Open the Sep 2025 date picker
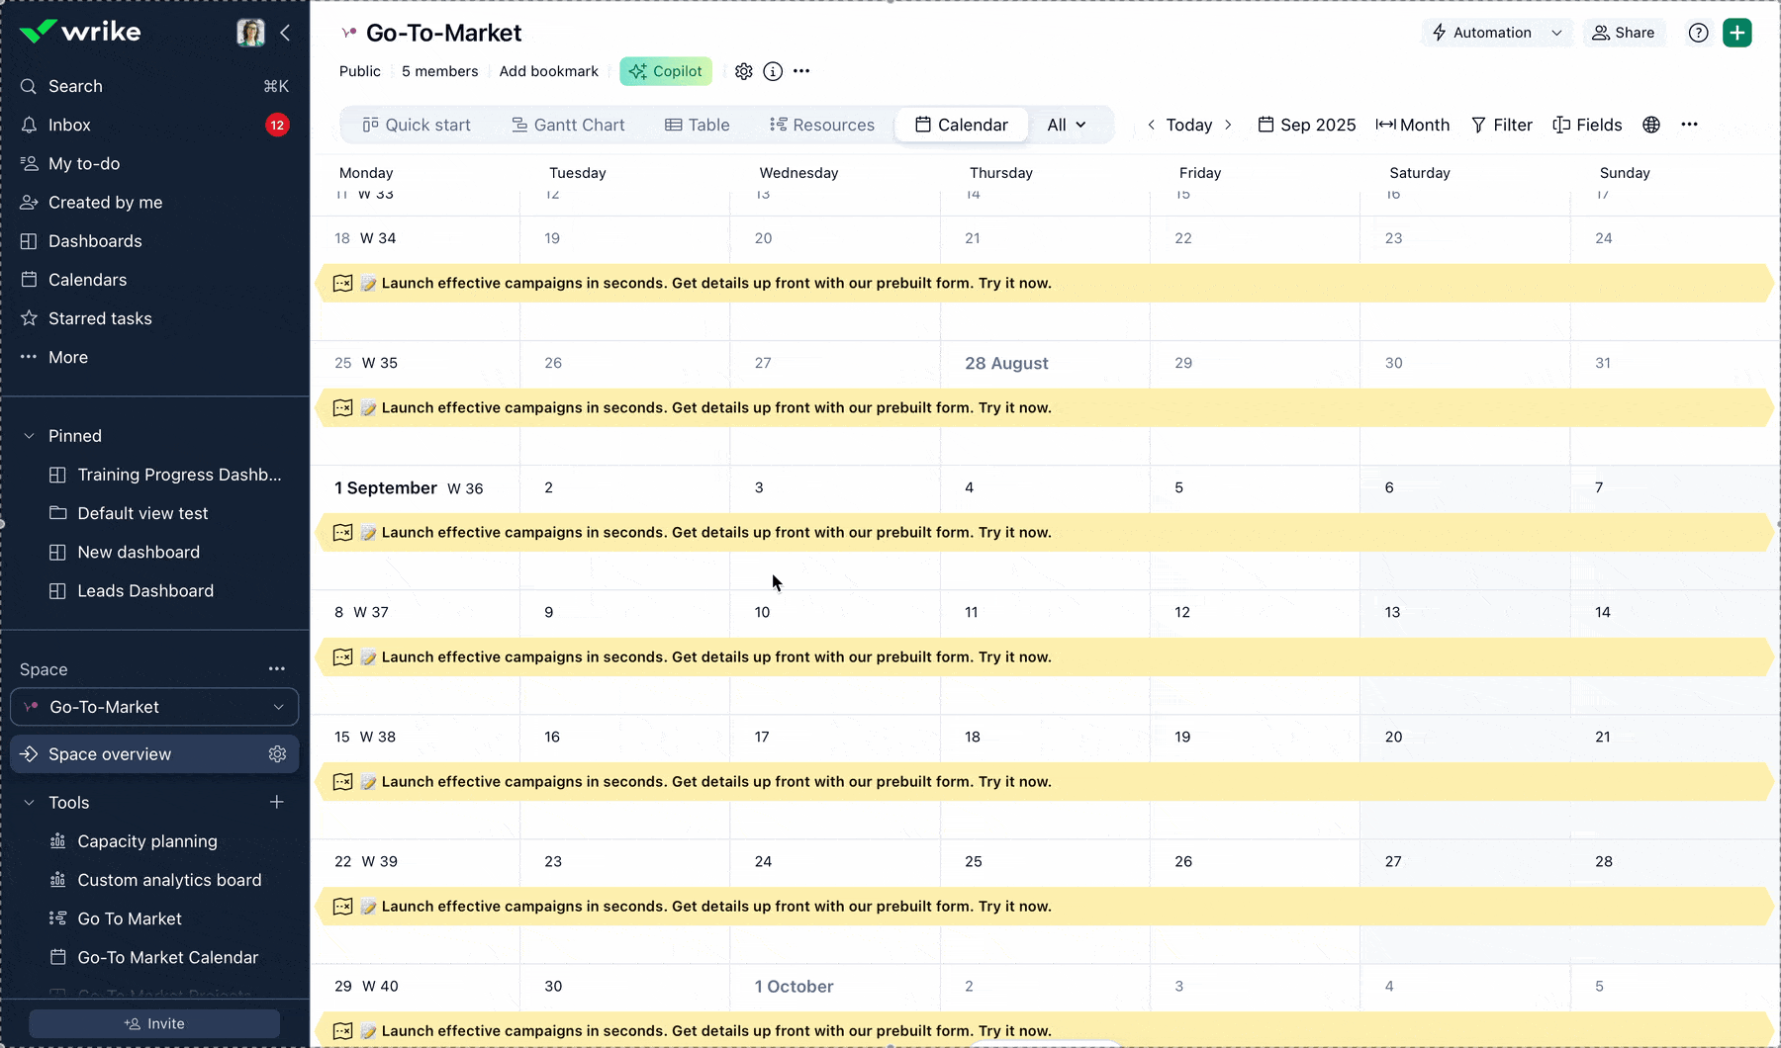The height and width of the screenshot is (1048, 1781). [1306, 125]
